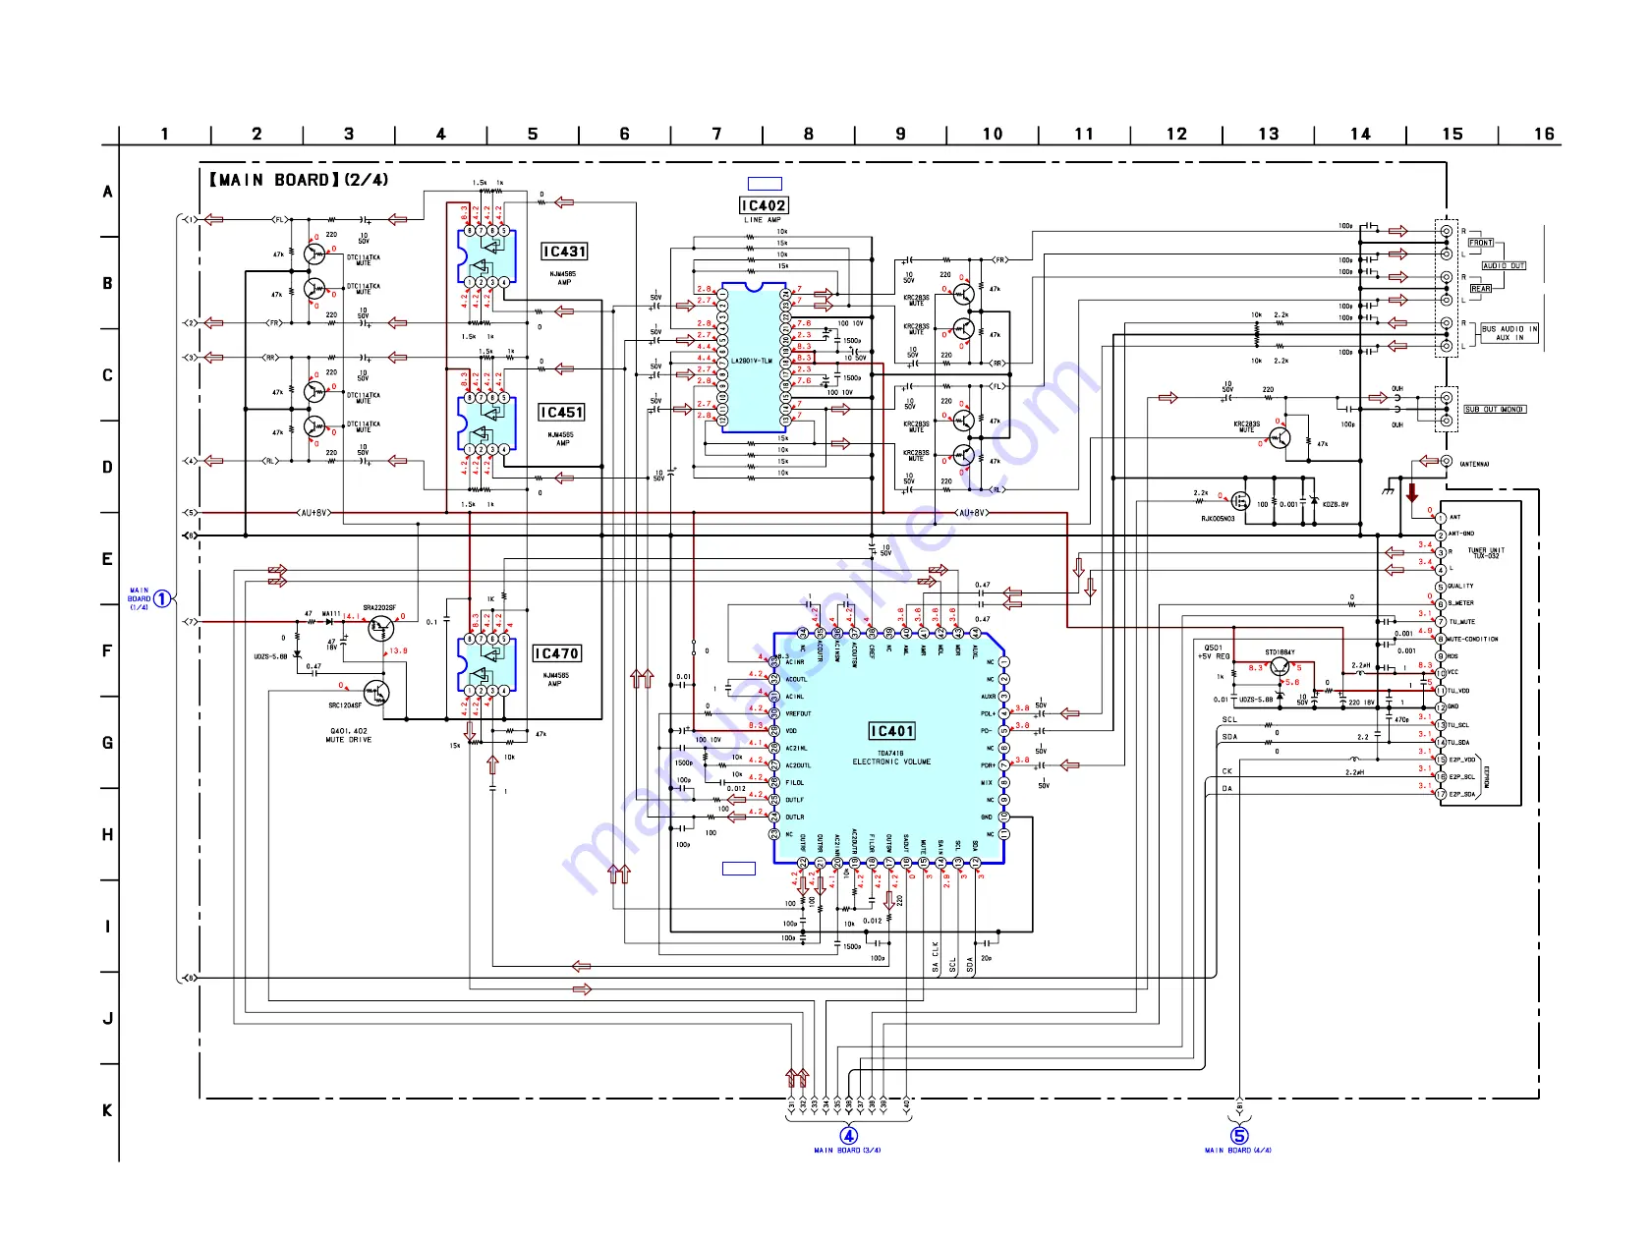Select the SUB OUT (MONO) label
Viewport: 1651px width, 1241px height.
click(x=1495, y=410)
